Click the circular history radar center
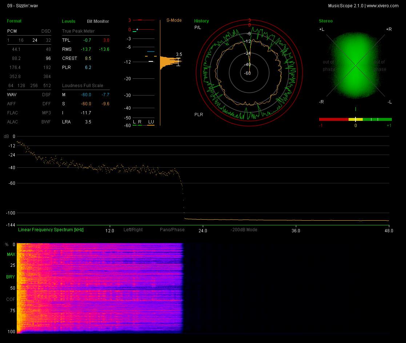 coord(249,73)
